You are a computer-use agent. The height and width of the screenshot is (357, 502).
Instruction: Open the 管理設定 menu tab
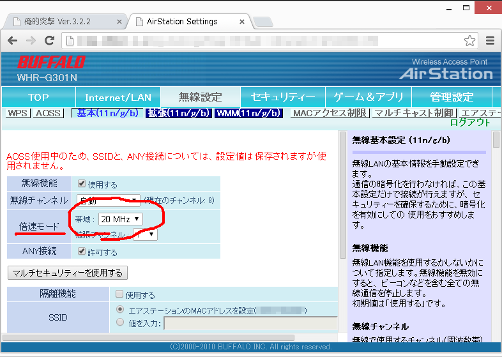(x=452, y=97)
